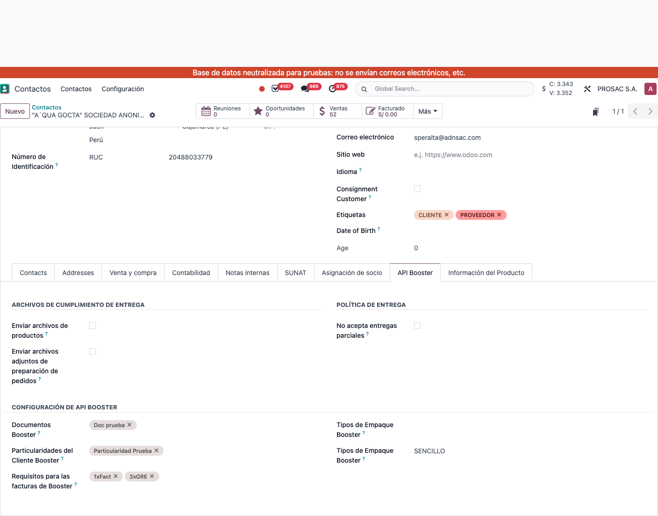The image size is (658, 516).
Task: Toggle Consignment Customer checkbox
Action: tap(417, 189)
